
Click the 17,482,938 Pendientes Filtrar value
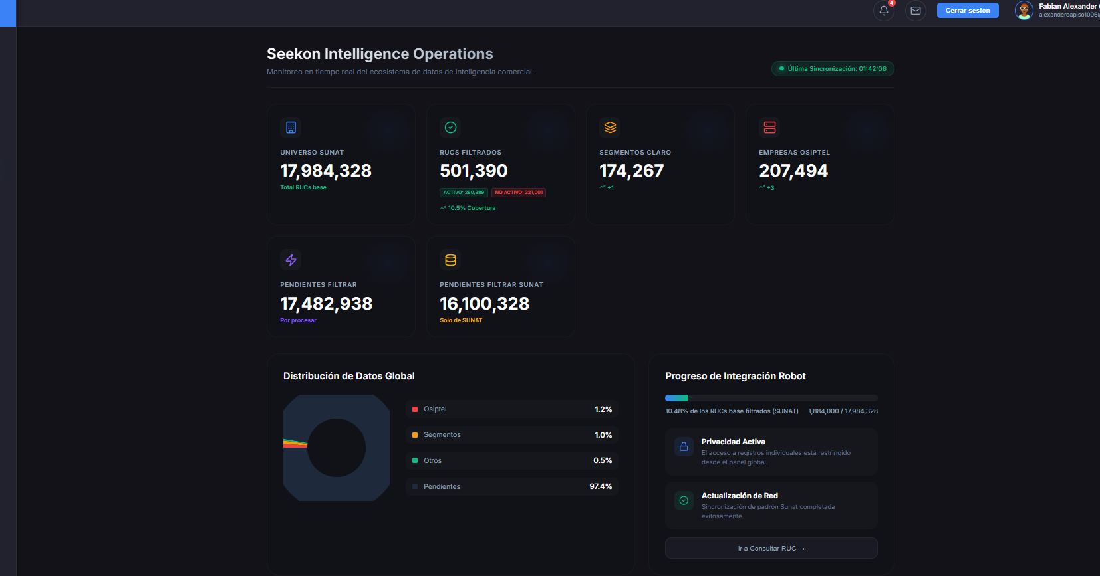coord(327,304)
